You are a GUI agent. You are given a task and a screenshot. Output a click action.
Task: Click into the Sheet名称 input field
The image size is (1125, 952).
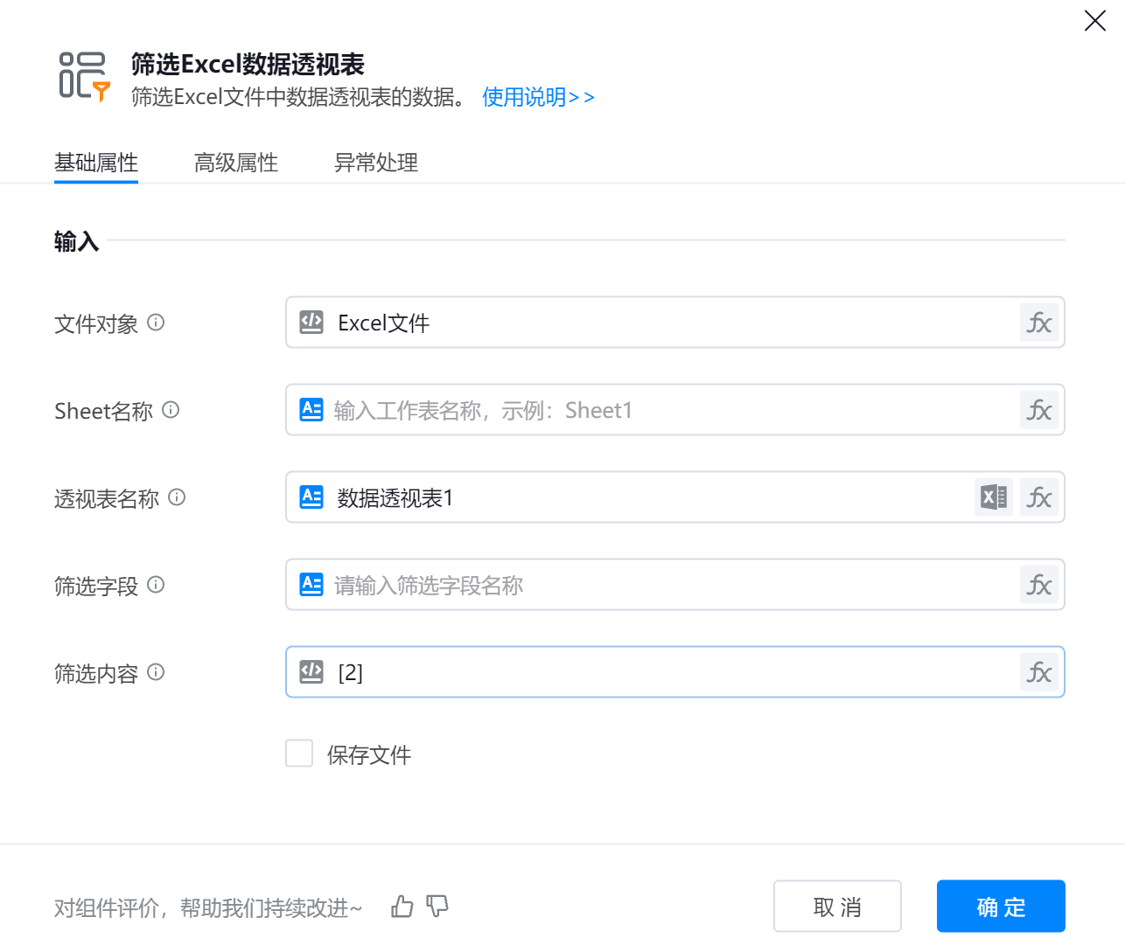(x=665, y=410)
